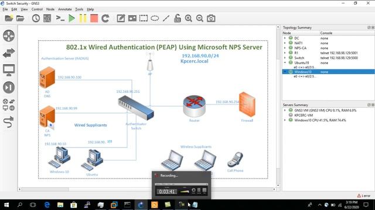Close the Servers Summary panel

click(x=373, y=105)
